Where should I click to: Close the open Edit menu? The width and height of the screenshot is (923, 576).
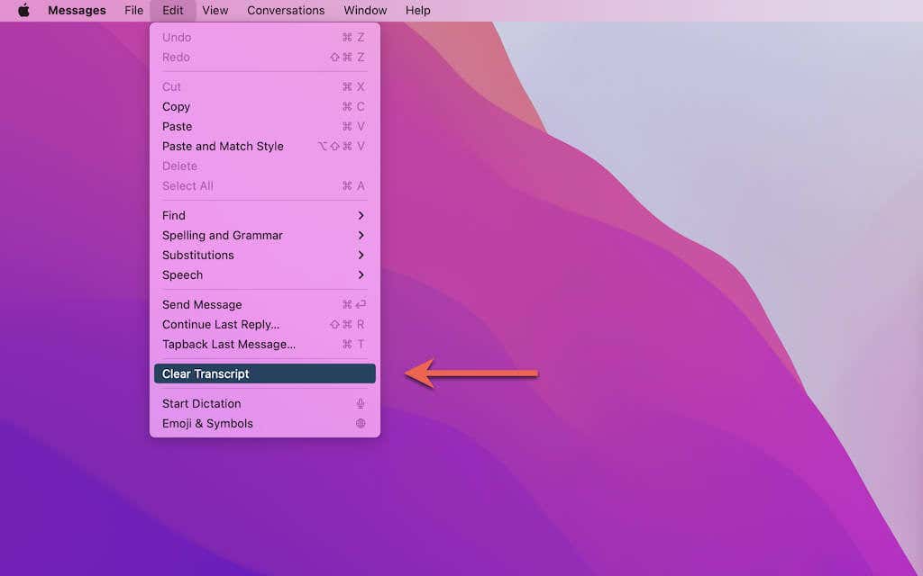[x=172, y=11]
